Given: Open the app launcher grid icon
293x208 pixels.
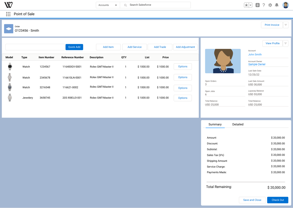Looking at the screenshot, I should (8, 14).
